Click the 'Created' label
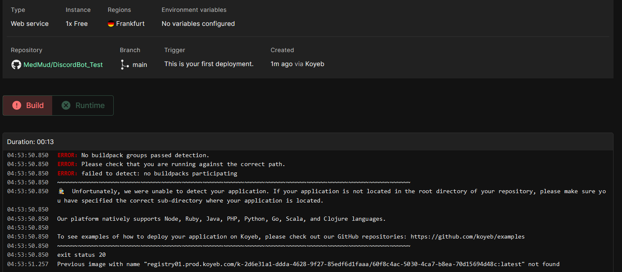The width and height of the screenshot is (622, 272). (282, 50)
